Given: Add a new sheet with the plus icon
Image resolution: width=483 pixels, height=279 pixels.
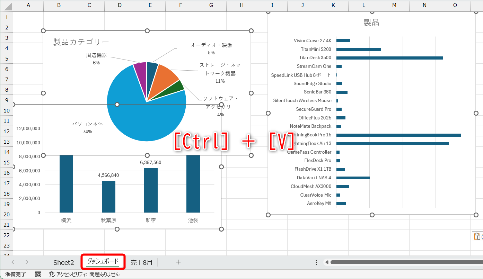Looking at the screenshot, I should (x=178, y=262).
